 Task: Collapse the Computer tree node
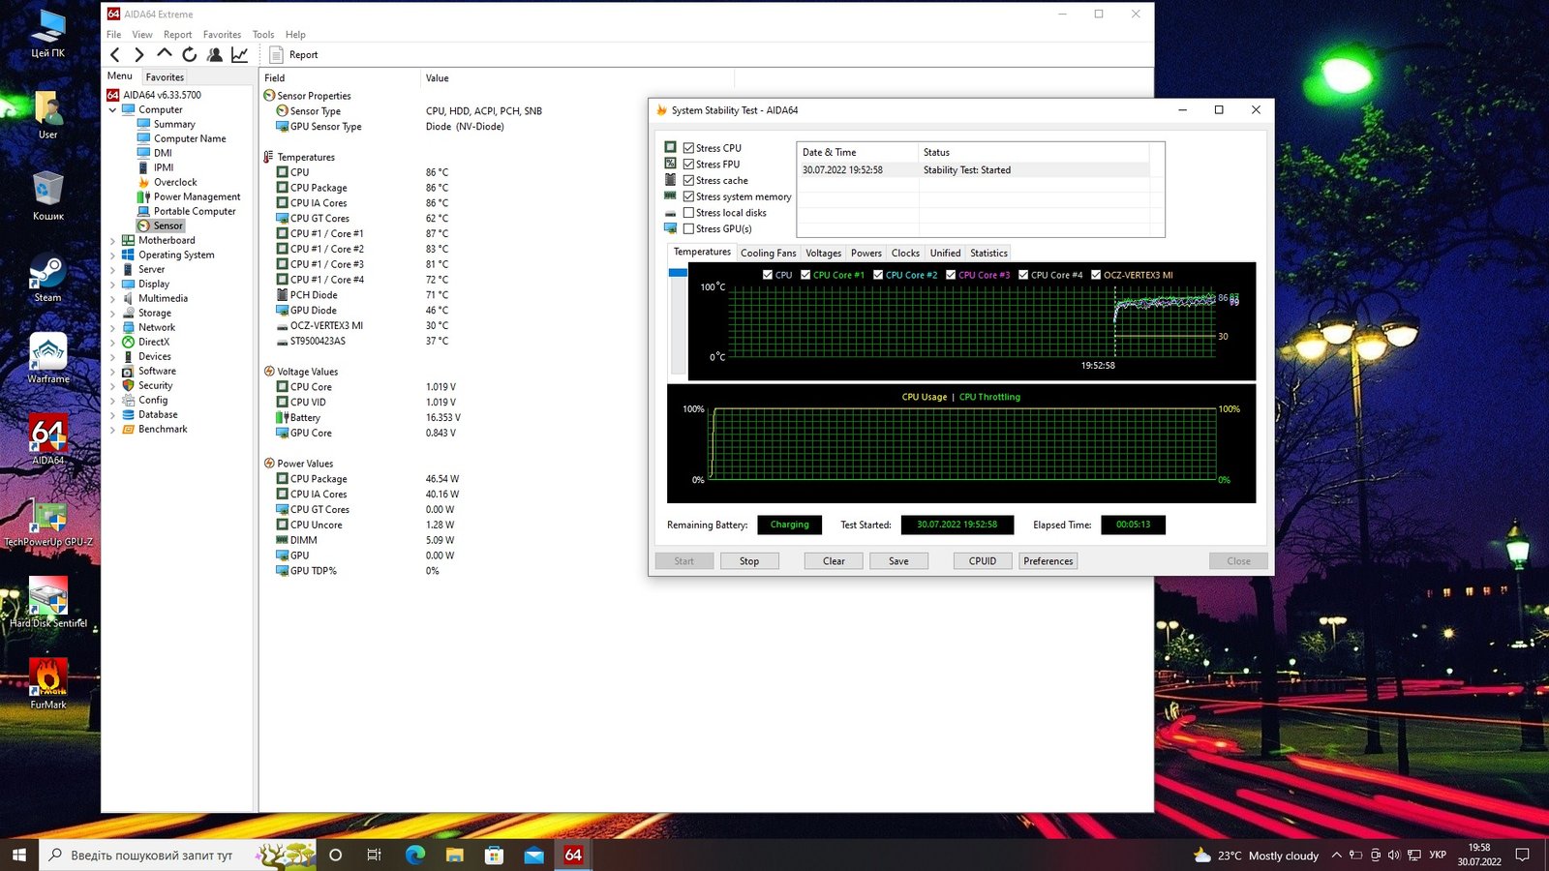tap(112, 110)
